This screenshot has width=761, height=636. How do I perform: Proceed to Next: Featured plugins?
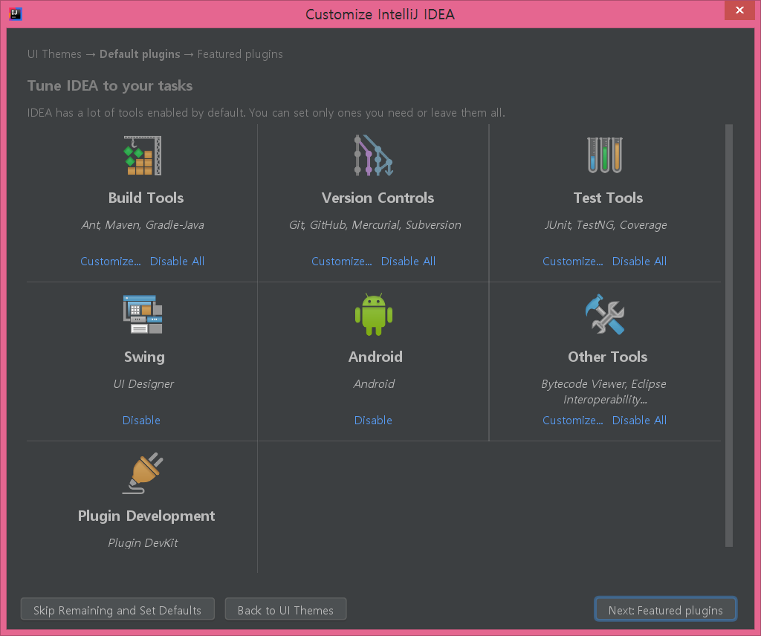(665, 609)
